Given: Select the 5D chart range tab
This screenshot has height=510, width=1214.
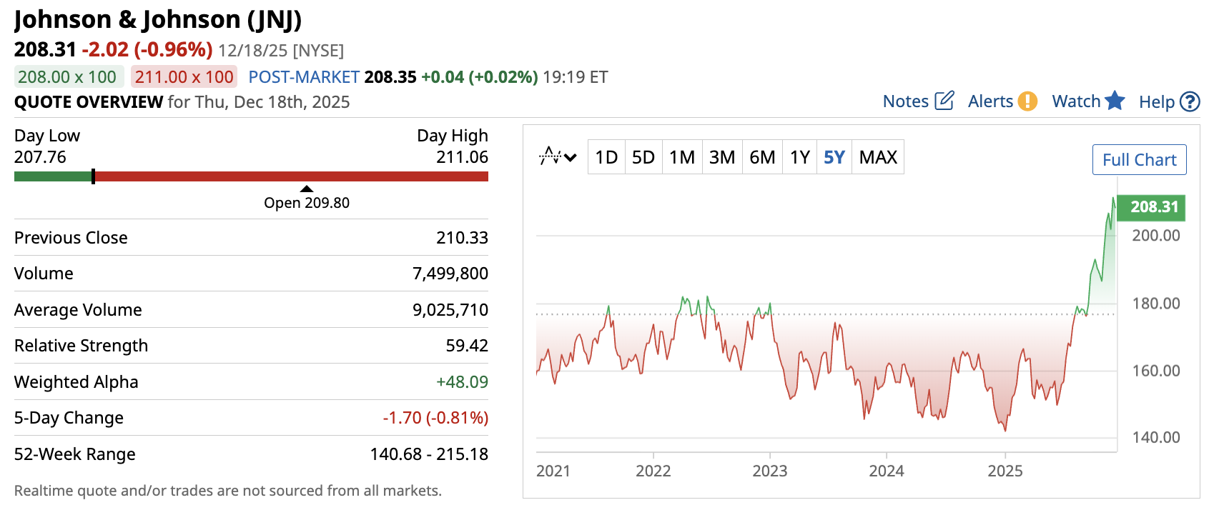Looking at the screenshot, I should (643, 157).
